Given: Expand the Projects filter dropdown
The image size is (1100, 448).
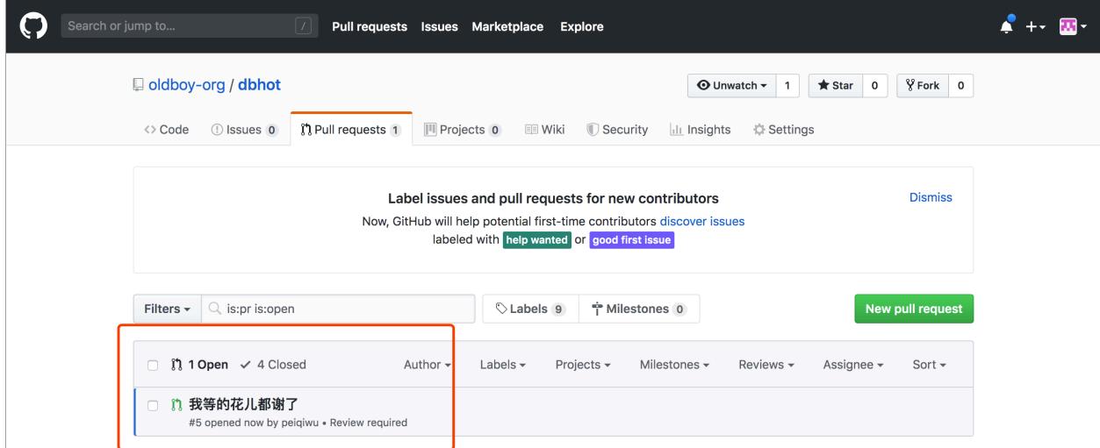Looking at the screenshot, I should [x=583, y=365].
